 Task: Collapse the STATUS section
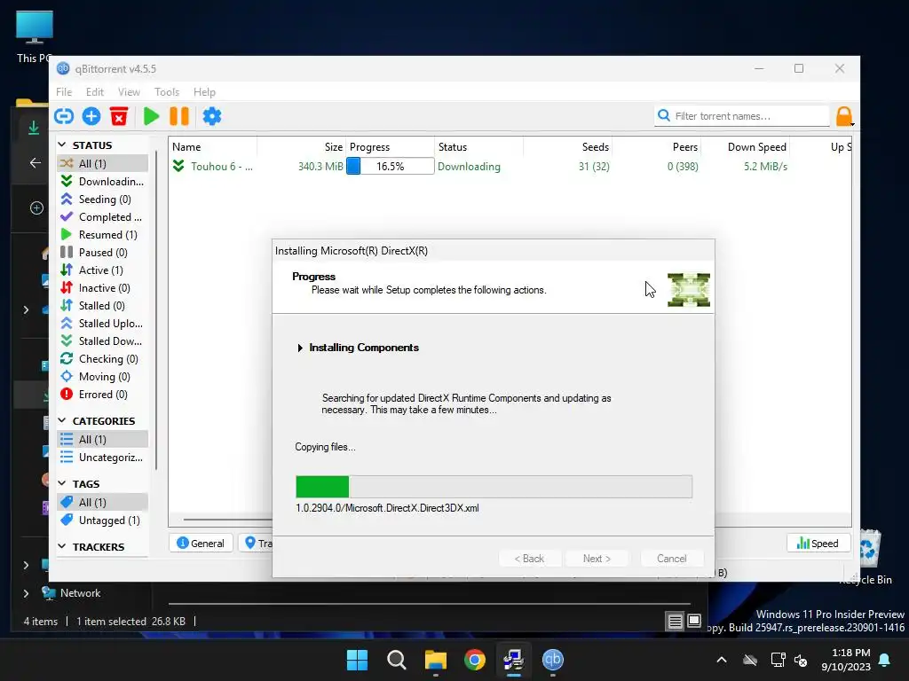[62, 145]
